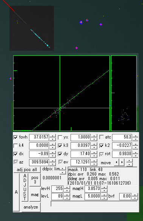Image resolution: width=143 pixels, height=221 pixels.
Task: Toggle the dy checkbox
Action: [60, 154]
